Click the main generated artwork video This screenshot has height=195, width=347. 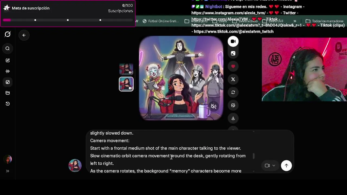181,78
